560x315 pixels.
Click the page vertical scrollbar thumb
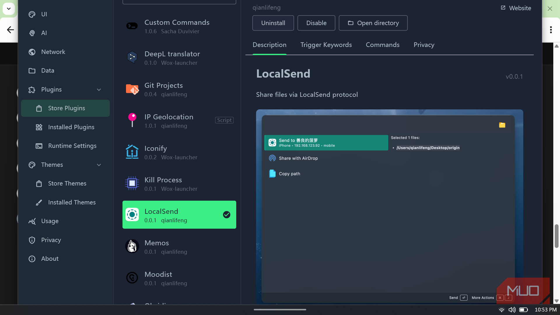click(x=556, y=236)
